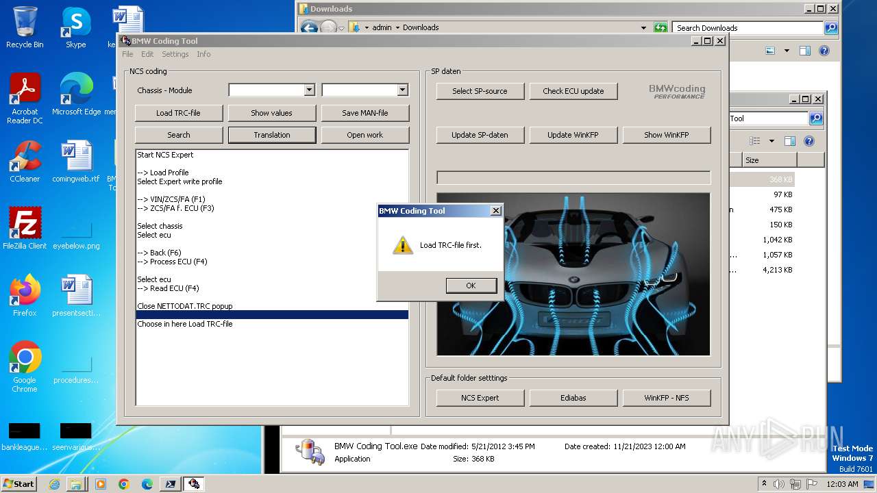
Task: Click OK in the Load TRC-file dialog
Action: pyautogui.click(x=471, y=286)
